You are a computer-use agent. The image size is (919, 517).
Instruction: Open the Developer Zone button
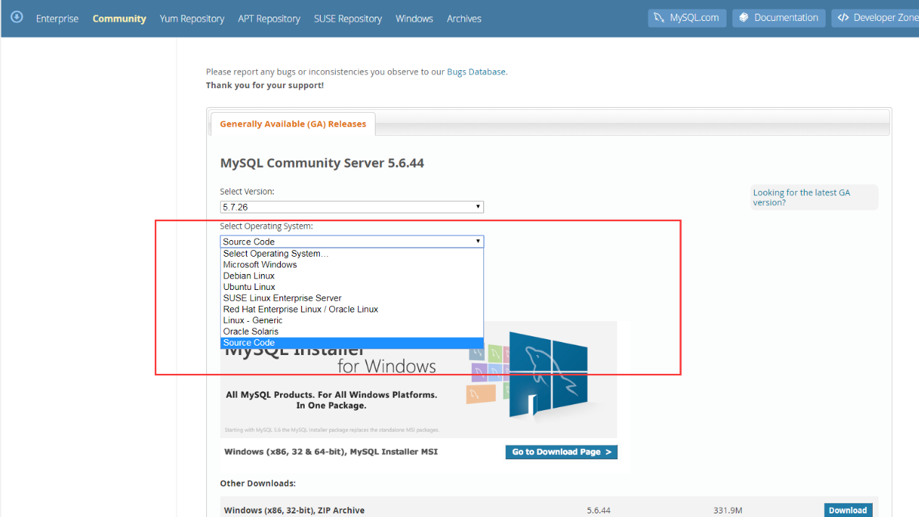876,18
